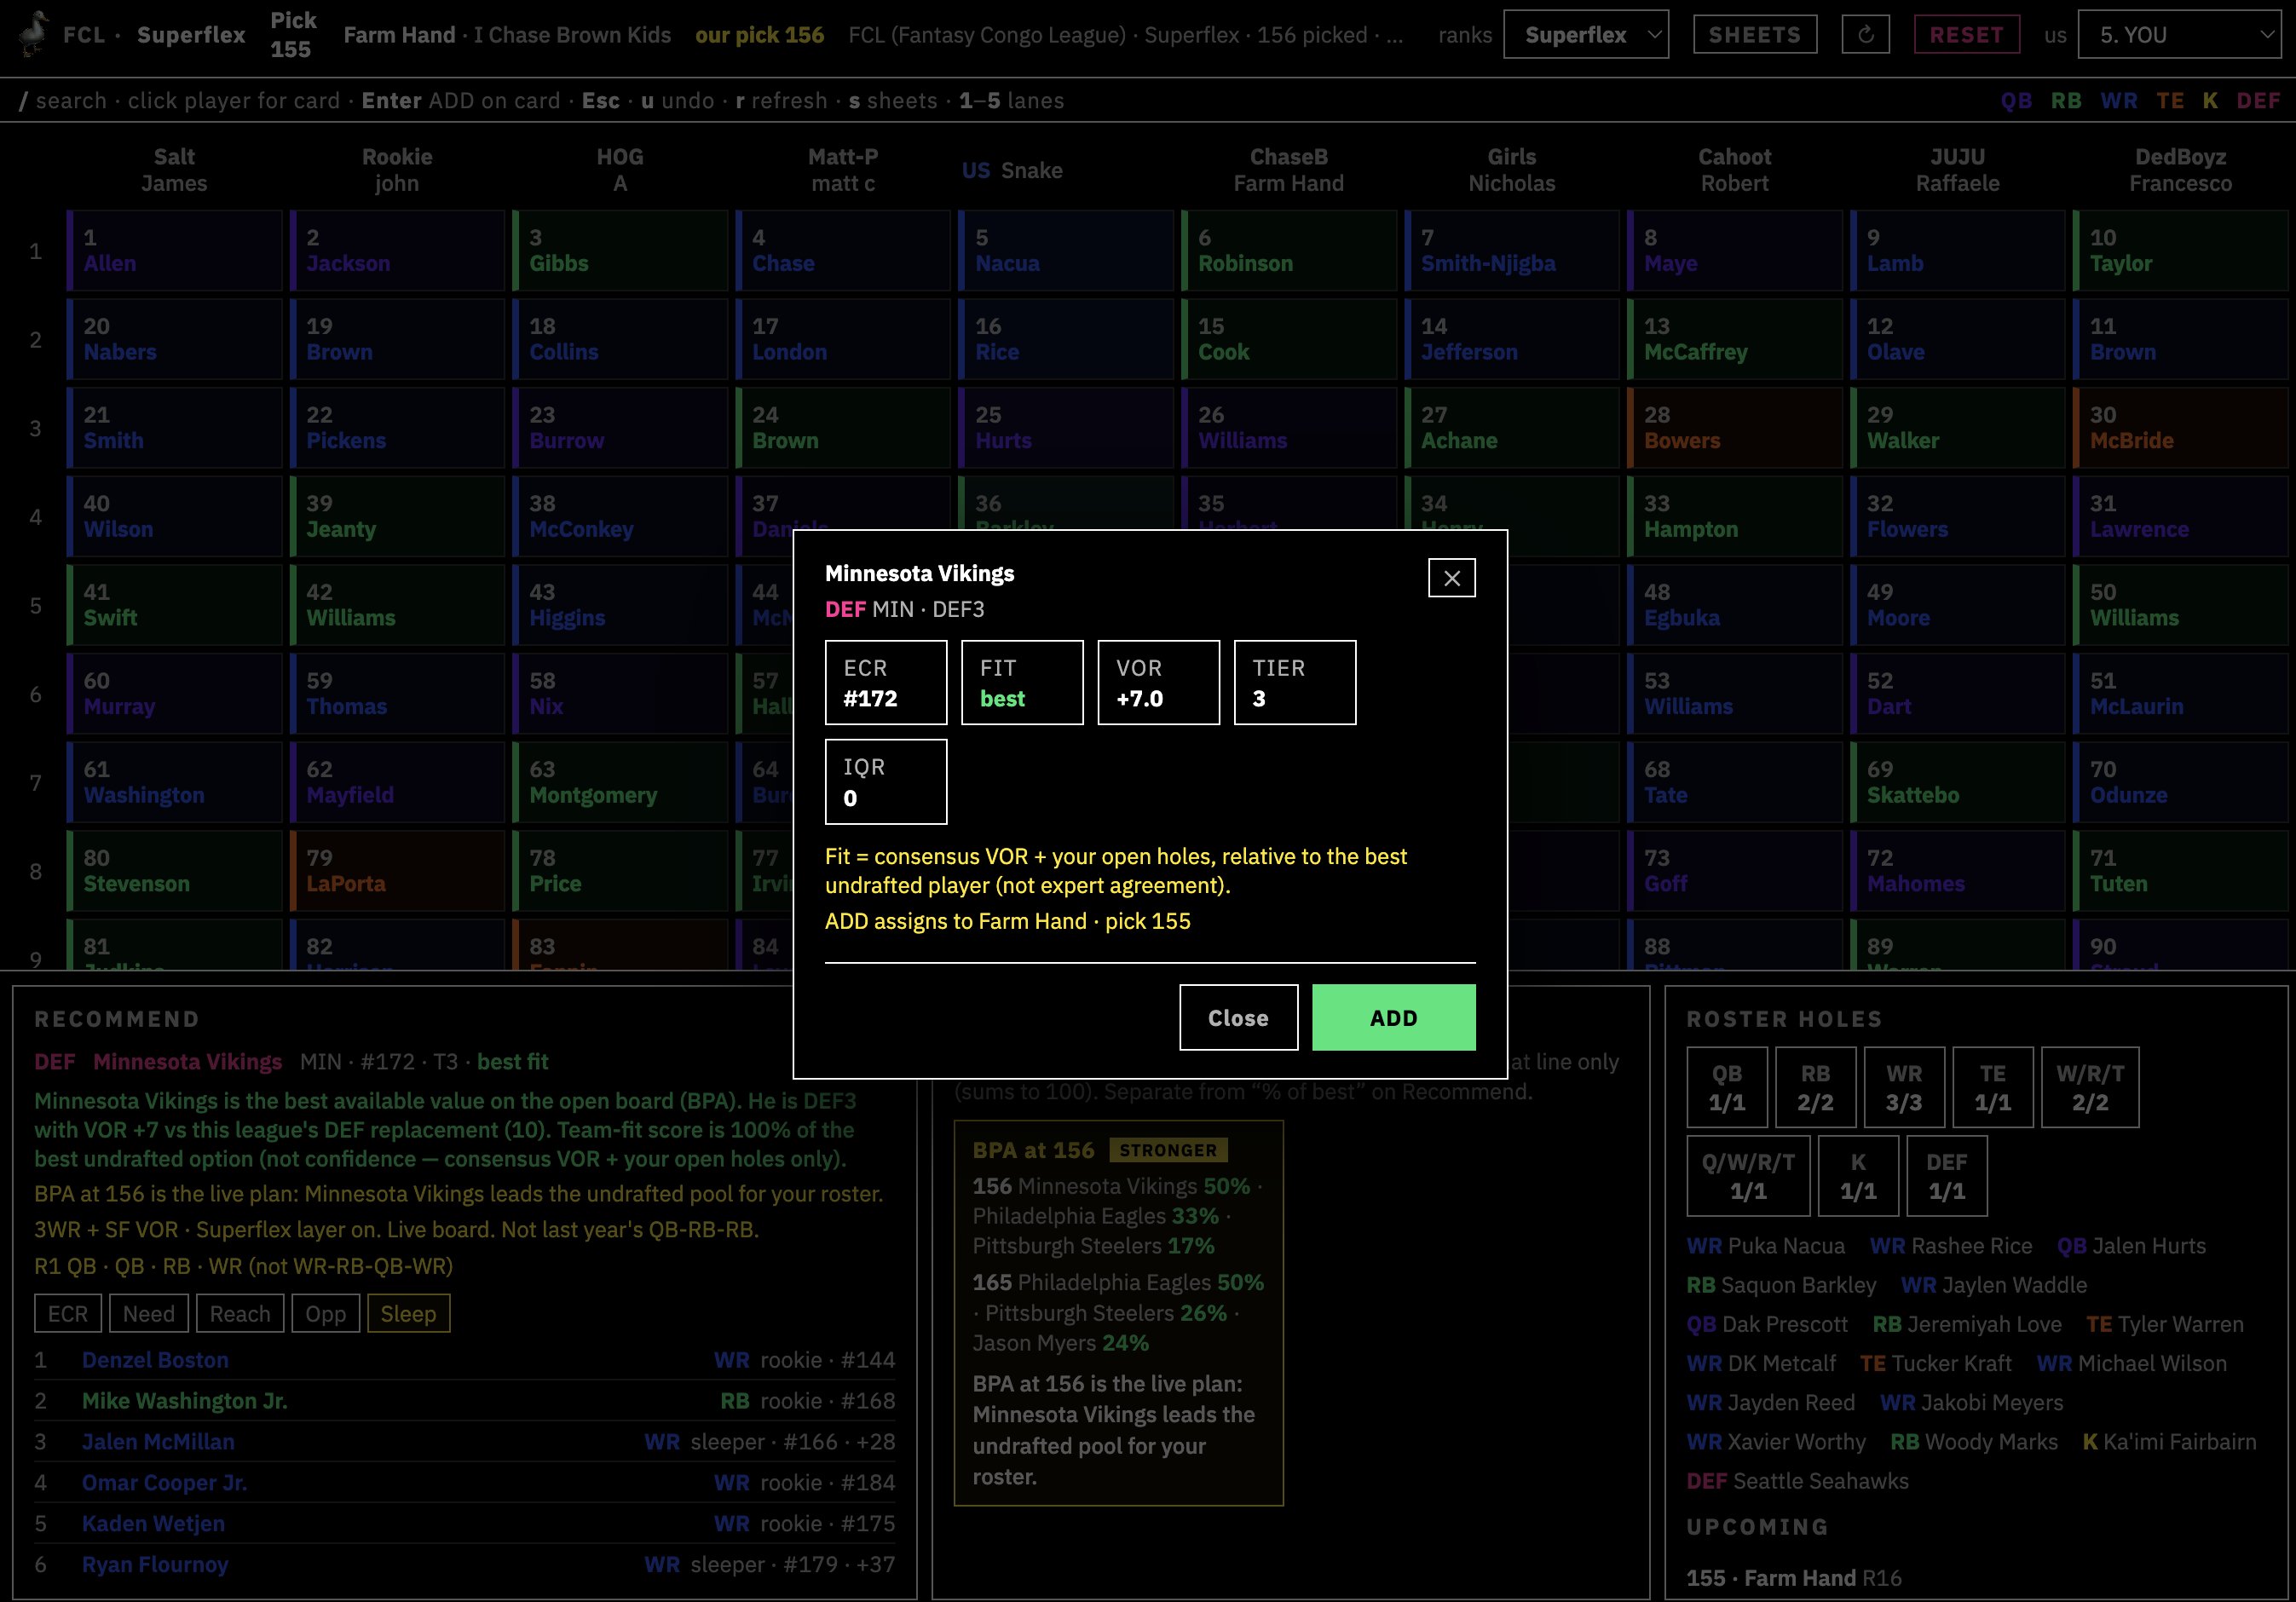Click the W/R/T 2/2 roster hole box
Viewport: 2296px width, 1602px height.
tap(2090, 1088)
